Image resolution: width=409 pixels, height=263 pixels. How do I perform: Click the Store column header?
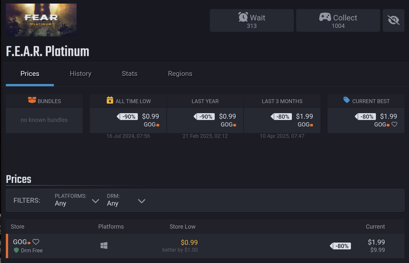(18, 227)
